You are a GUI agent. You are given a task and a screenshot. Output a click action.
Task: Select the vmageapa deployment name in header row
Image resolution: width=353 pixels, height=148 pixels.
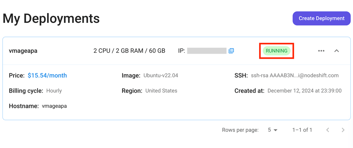23,51
